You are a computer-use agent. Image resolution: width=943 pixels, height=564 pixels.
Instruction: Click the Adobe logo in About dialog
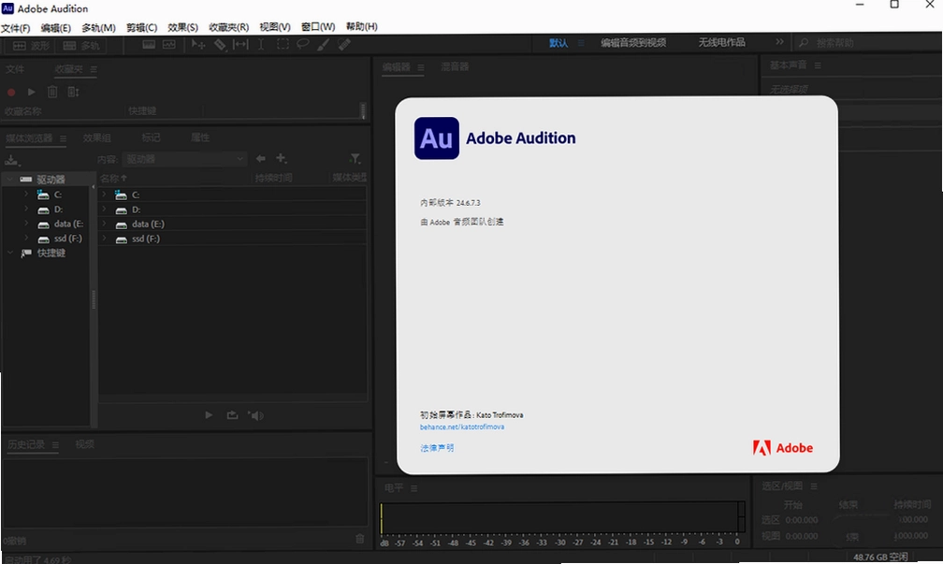782,448
